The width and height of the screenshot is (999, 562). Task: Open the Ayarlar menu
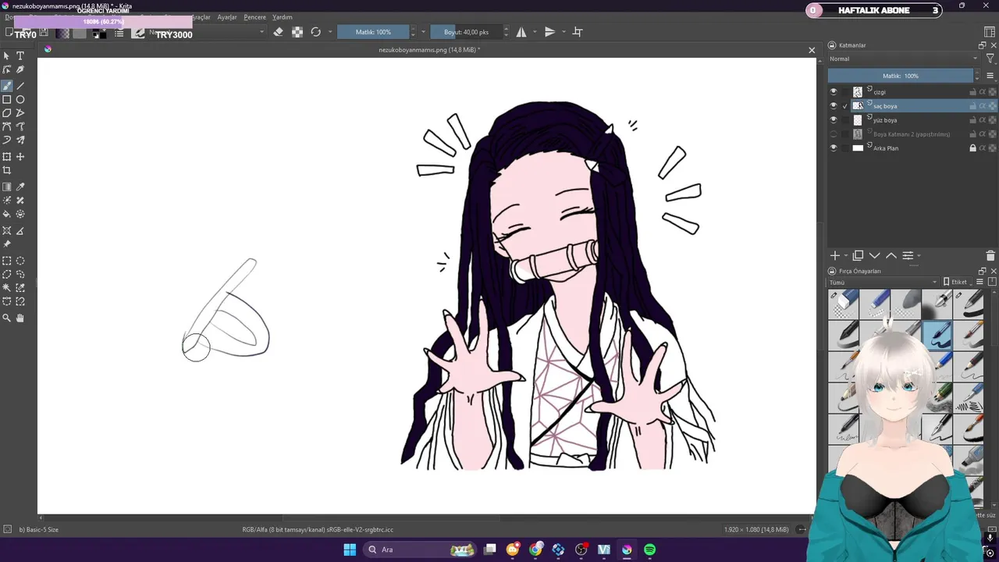[x=227, y=17]
